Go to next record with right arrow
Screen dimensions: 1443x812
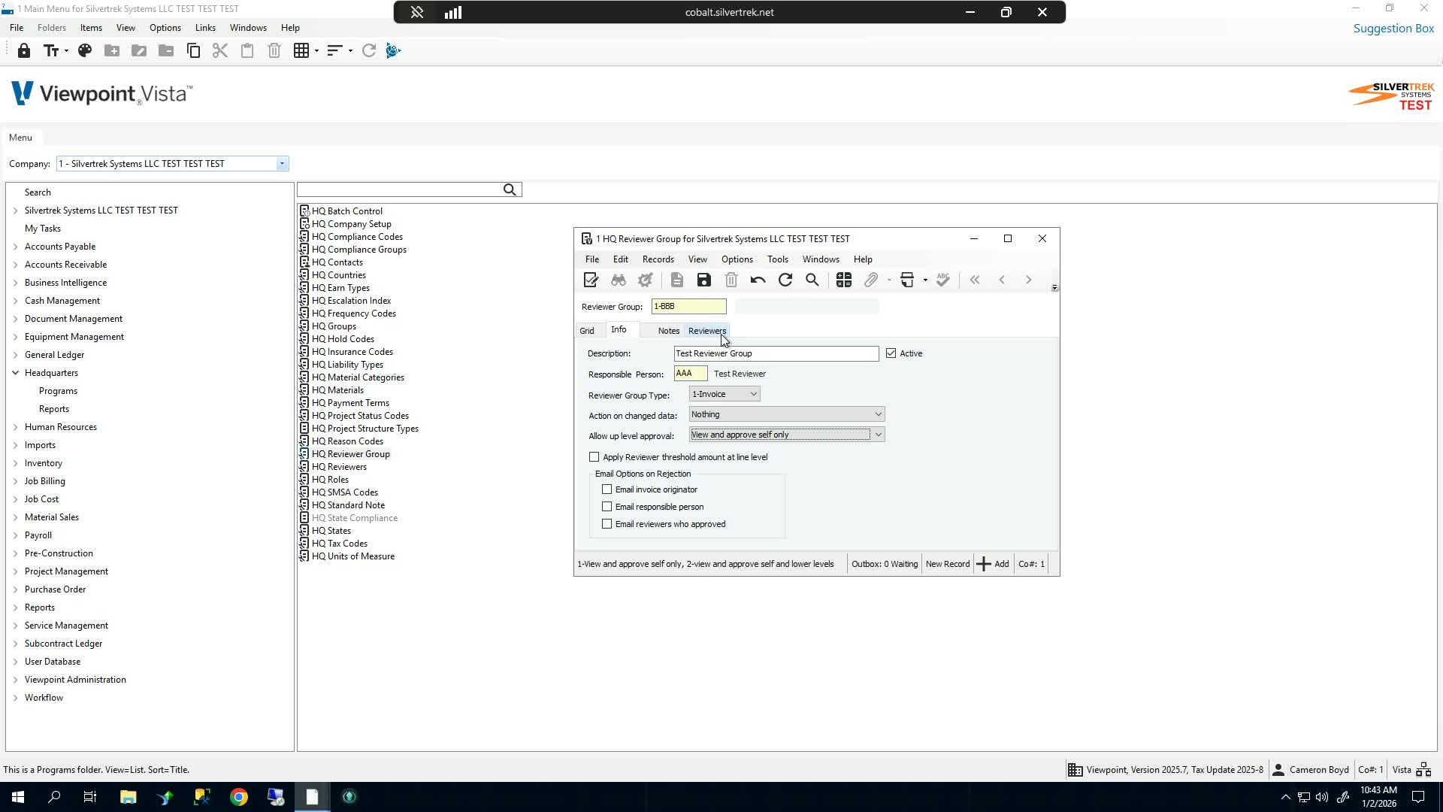click(1029, 280)
